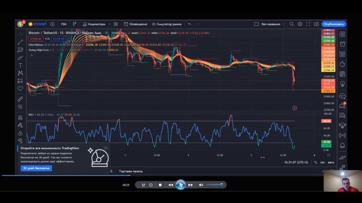Open the chart style candle selector

(75, 24)
